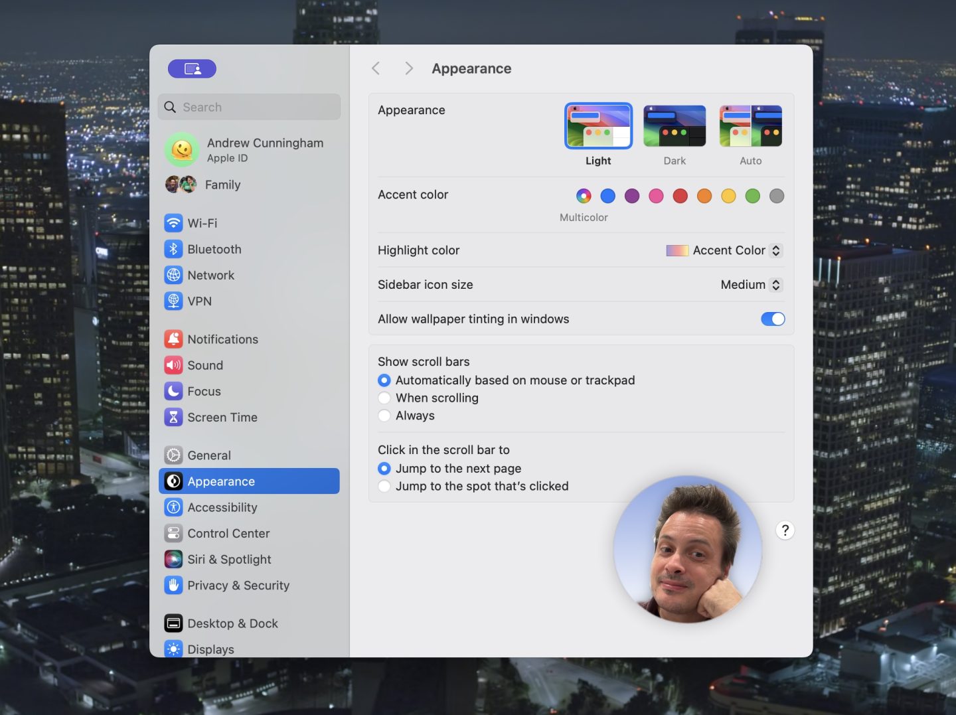Click the help question mark button
The height and width of the screenshot is (715, 956).
point(785,530)
